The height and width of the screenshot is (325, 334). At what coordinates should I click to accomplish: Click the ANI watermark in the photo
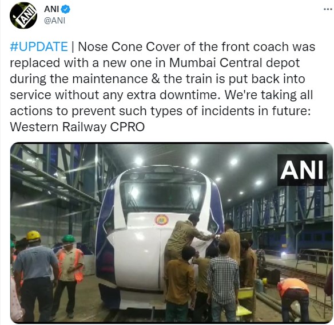tap(302, 170)
